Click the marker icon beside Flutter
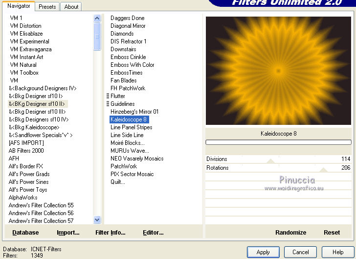The height and width of the screenshot is (259, 356). (108, 96)
